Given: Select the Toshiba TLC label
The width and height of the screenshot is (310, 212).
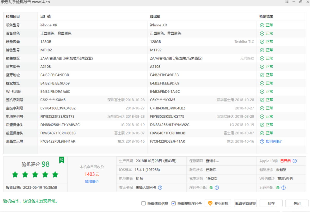Looking at the screenshot, I should [x=244, y=42].
